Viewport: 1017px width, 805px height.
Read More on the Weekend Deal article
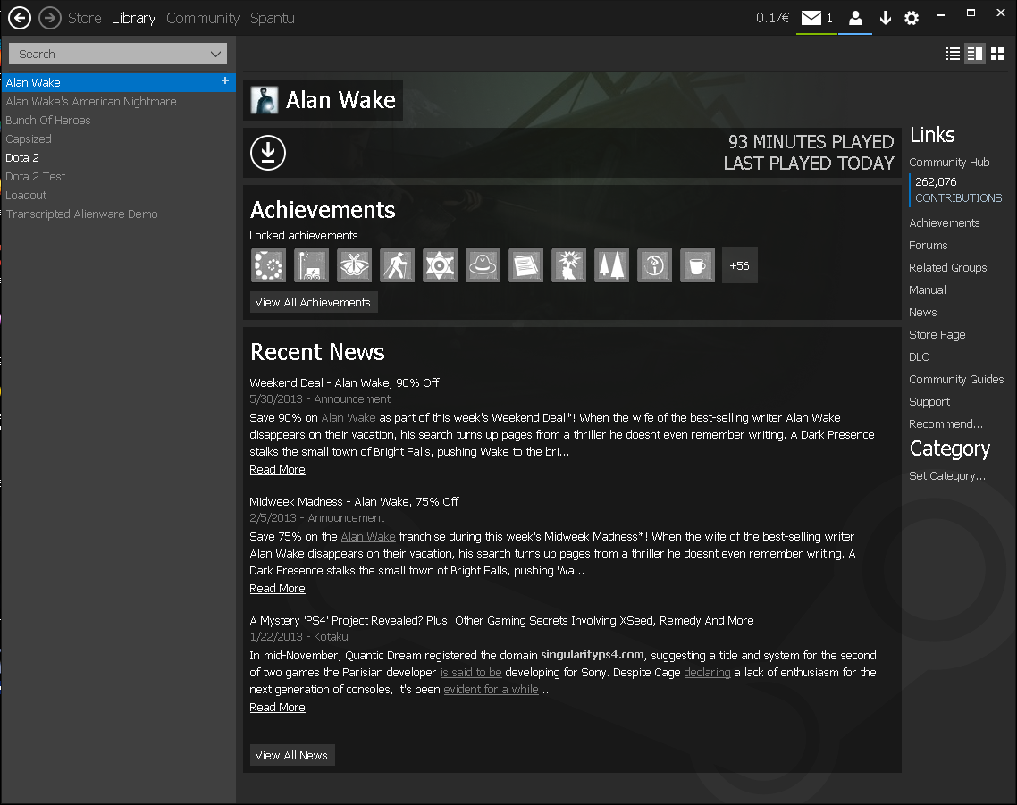[x=277, y=470]
